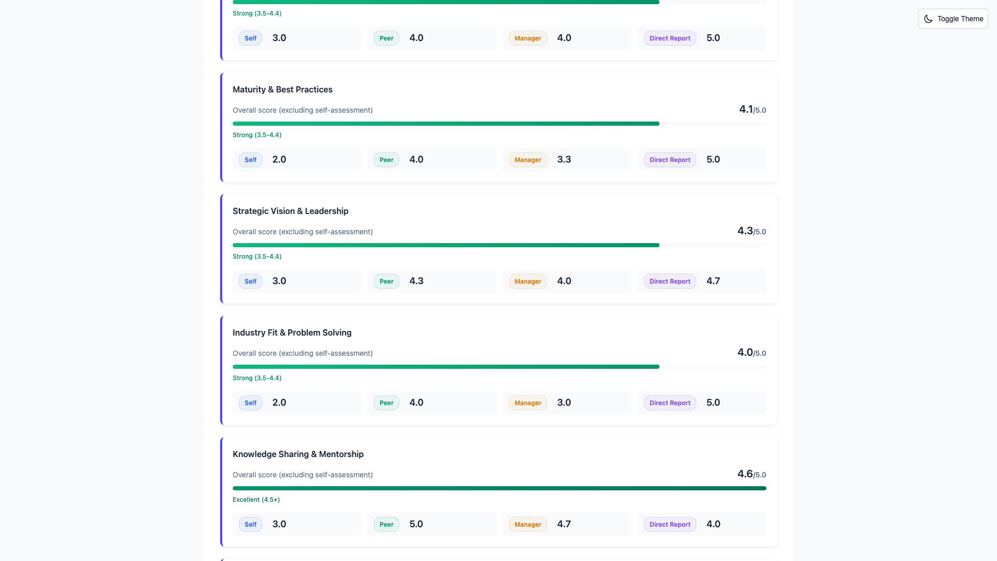This screenshot has width=997, height=561.
Task: Select the Industry Fit & Problem Solving heading
Action: pyautogui.click(x=292, y=332)
